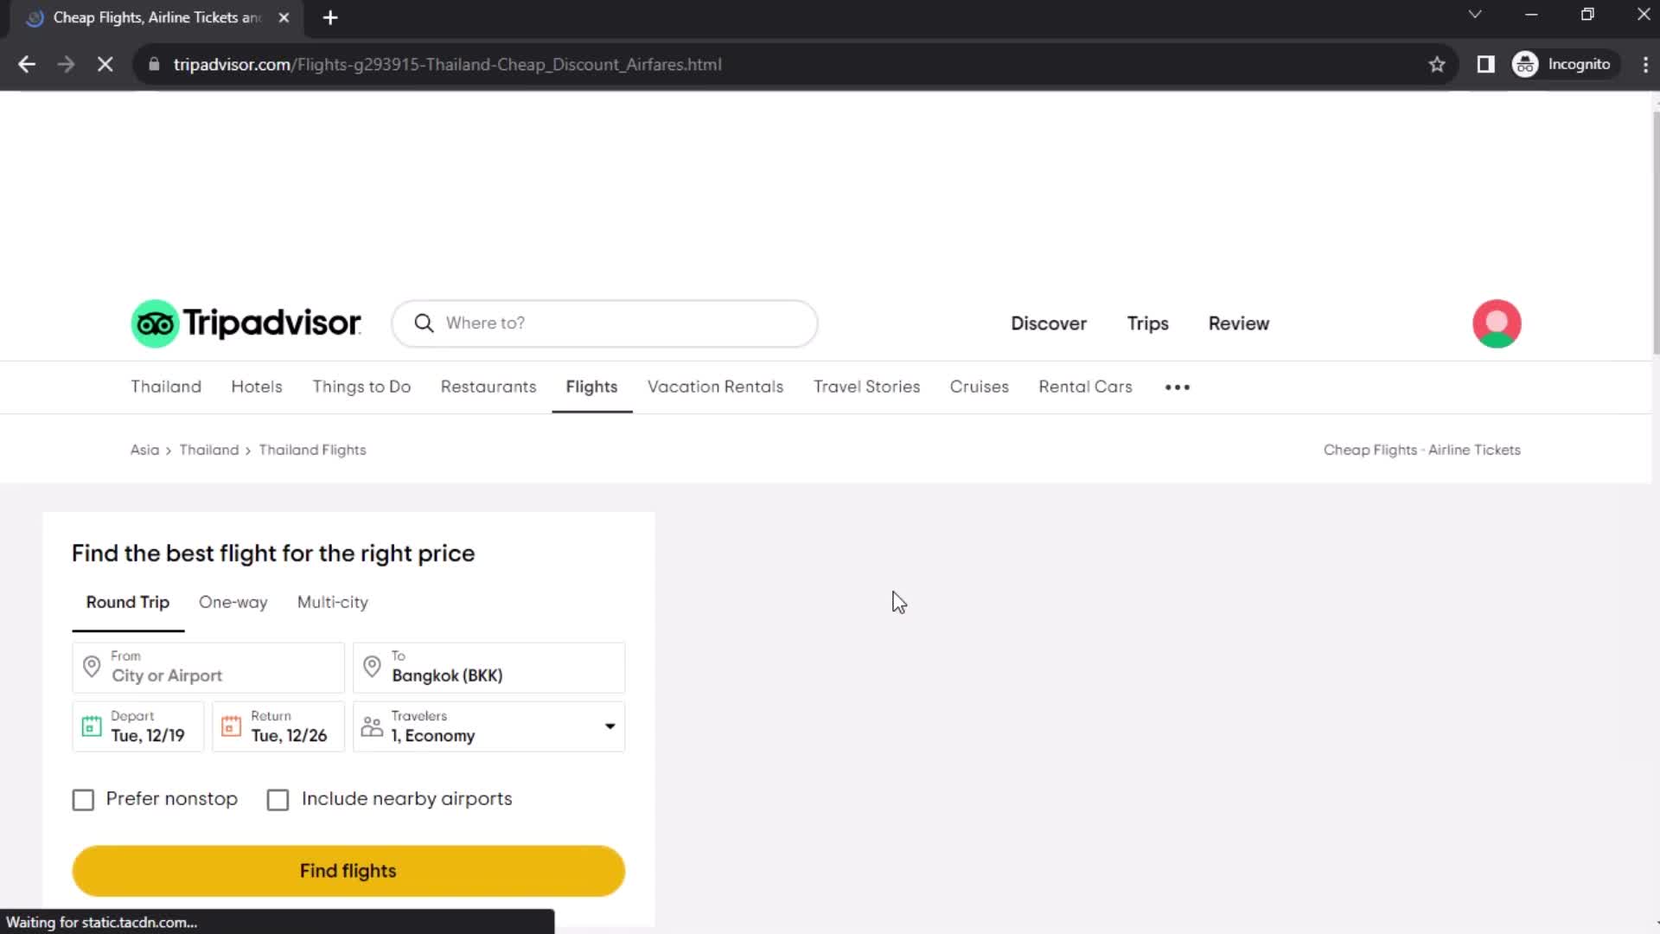This screenshot has width=1660, height=934.
Task: Toggle the Prefer nonstop checkbox
Action: coord(83,798)
